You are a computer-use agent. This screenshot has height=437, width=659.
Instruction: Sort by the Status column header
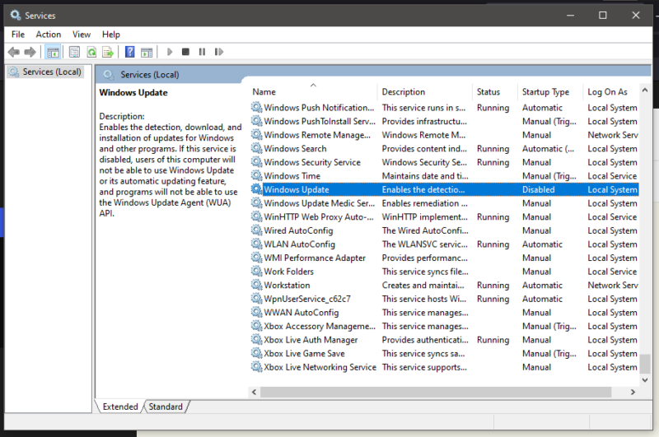[495, 91]
